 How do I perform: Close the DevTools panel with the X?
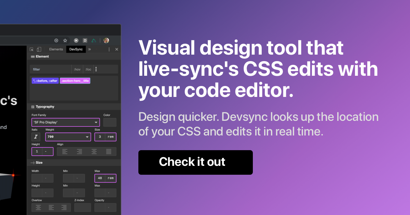[x=117, y=49]
